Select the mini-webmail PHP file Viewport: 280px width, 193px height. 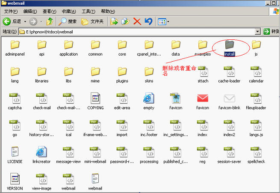point(95,155)
